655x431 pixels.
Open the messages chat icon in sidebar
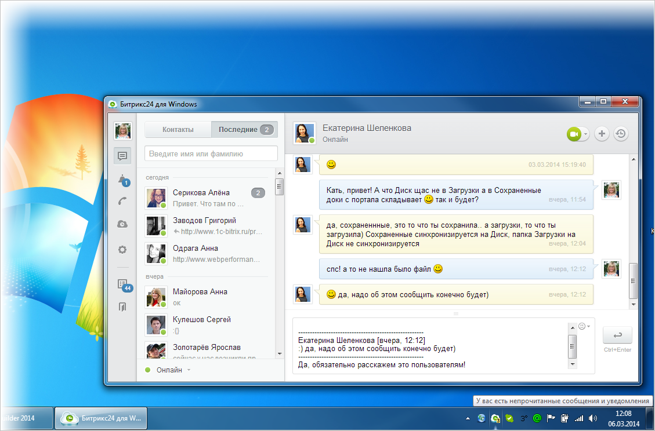pos(122,156)
